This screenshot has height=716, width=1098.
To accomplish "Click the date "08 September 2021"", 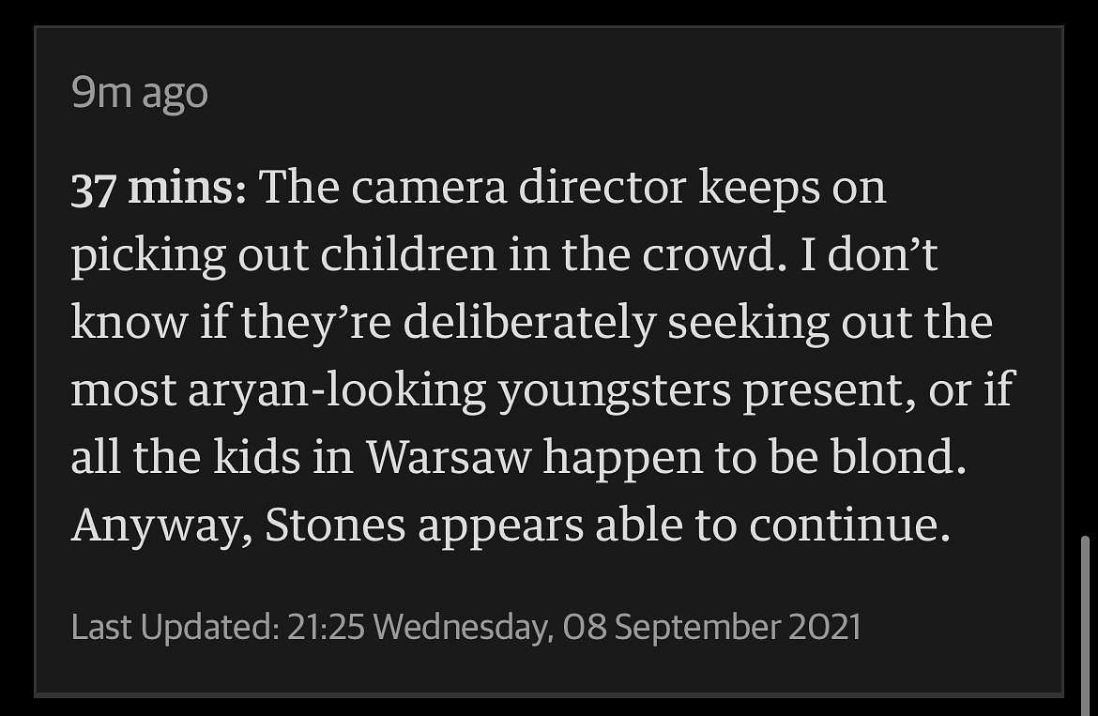I will pos(711,627).
